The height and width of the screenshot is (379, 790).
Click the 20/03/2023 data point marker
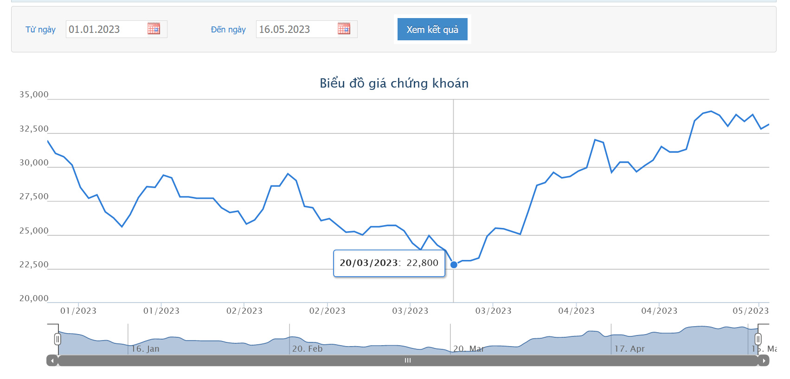click(454, 265)
